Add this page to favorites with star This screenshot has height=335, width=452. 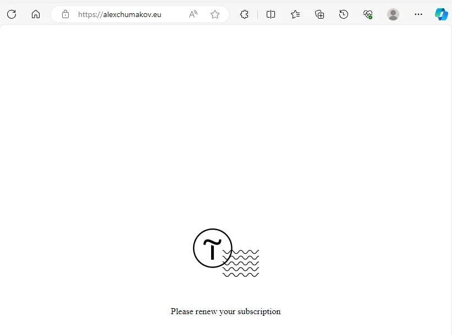(215, 14)
